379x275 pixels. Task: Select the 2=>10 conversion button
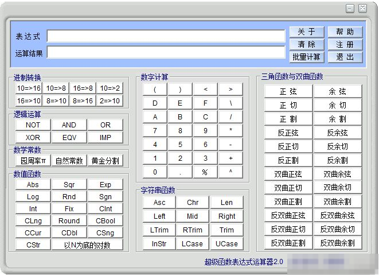tap(110, 100)
